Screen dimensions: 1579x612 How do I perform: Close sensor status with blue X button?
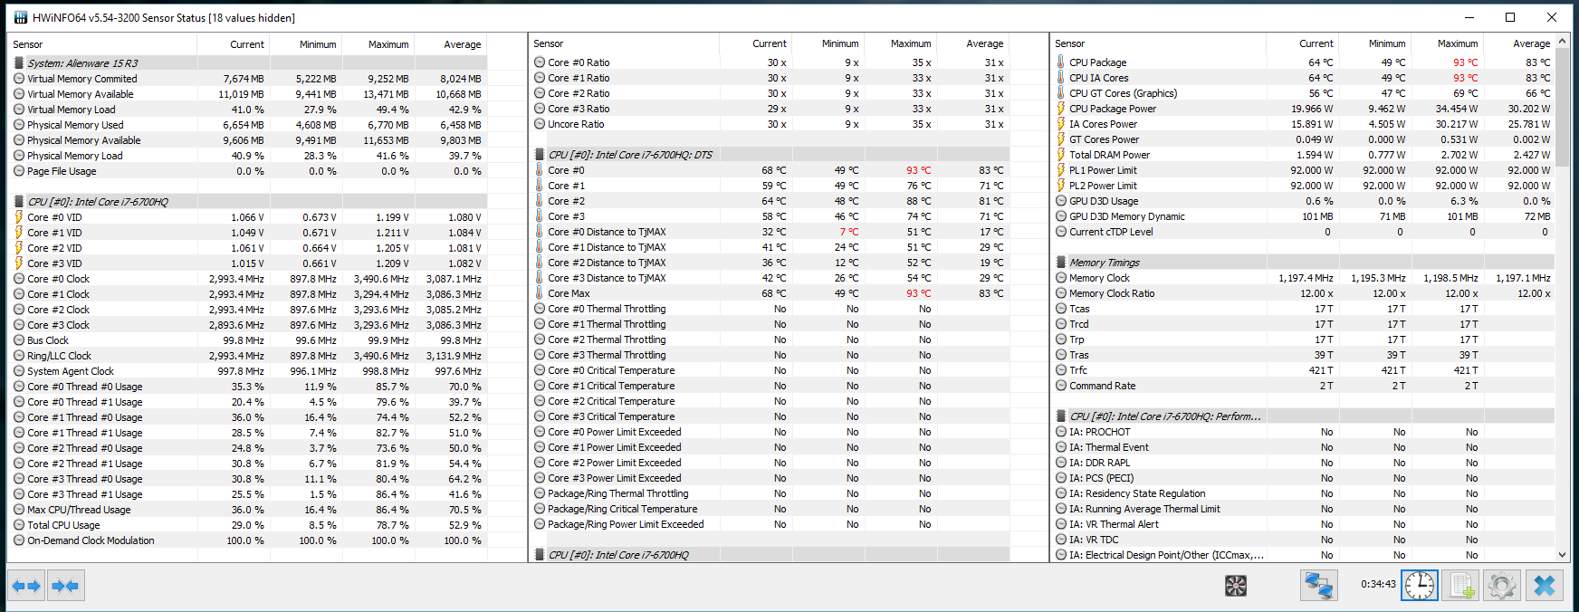point(1544,586)
